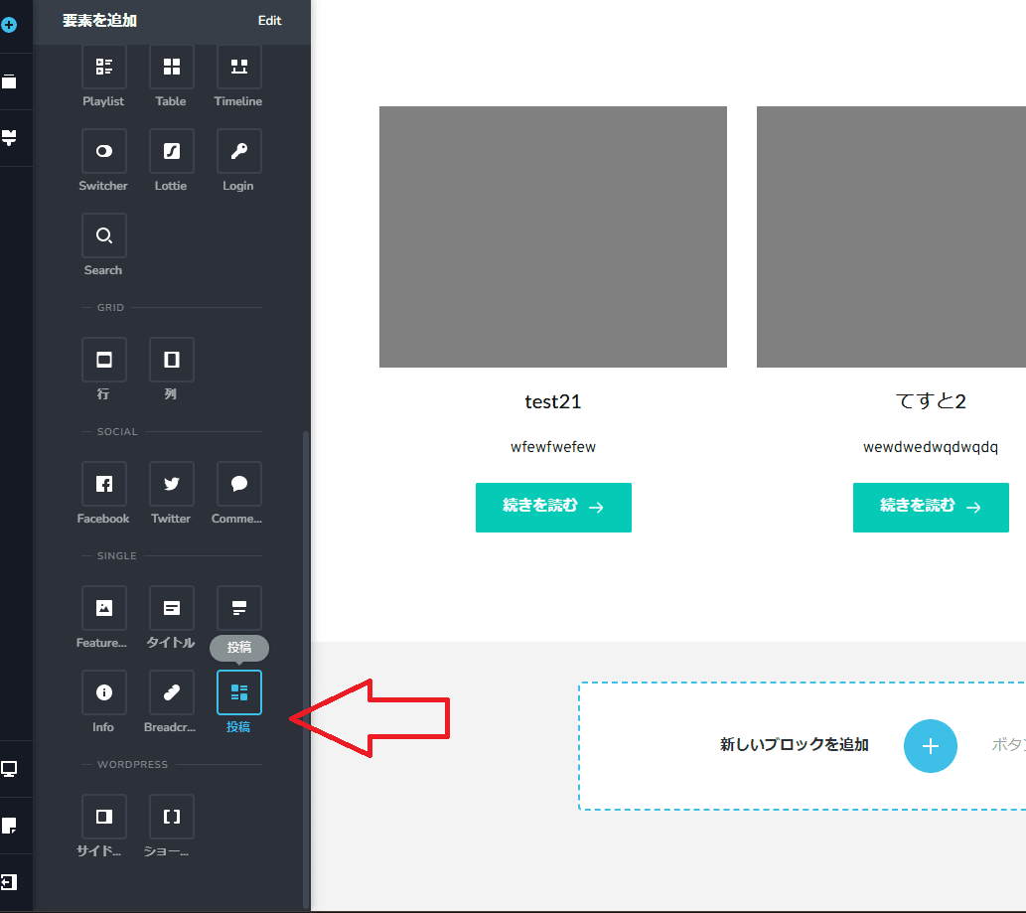Select the Table element icon
1026x913 pixels.
[172, 67]
